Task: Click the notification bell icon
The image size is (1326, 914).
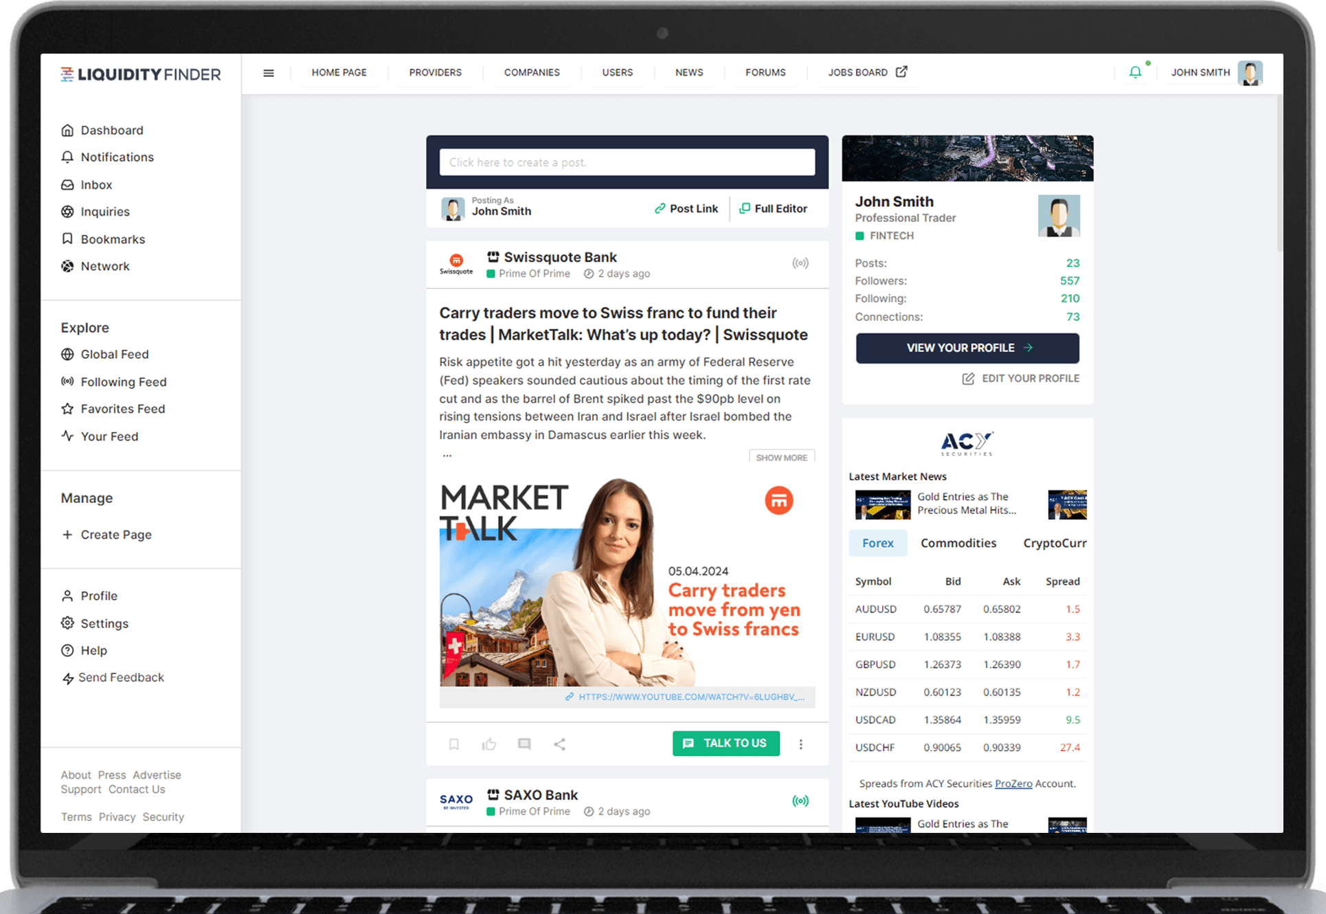Action: point(1135,72)
